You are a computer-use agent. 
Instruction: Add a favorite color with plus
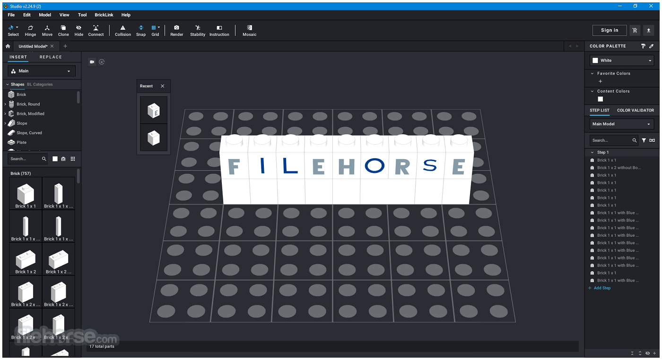point(601,81)
